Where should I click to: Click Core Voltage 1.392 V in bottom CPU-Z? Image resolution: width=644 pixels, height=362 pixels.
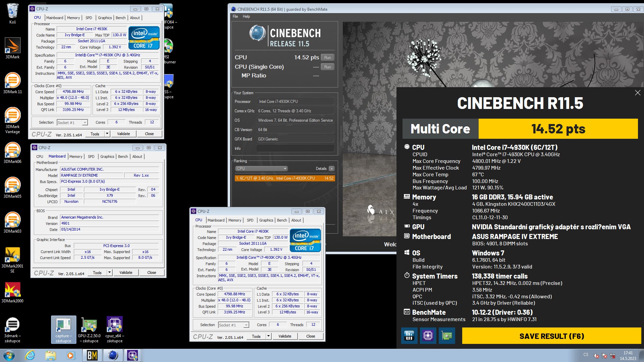coord(276,249)
